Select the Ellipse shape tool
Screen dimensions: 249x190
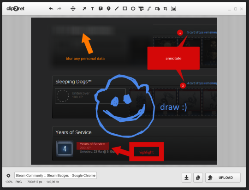(133, 9)
